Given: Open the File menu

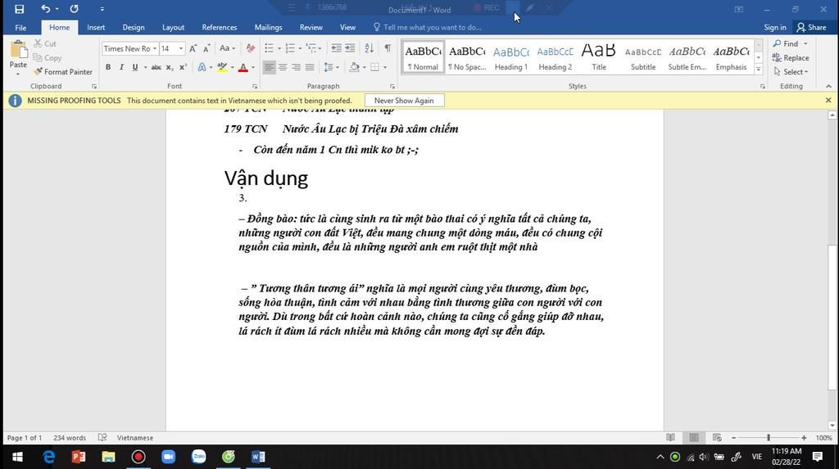Looking at the screenshot, I should click(20, 27).
